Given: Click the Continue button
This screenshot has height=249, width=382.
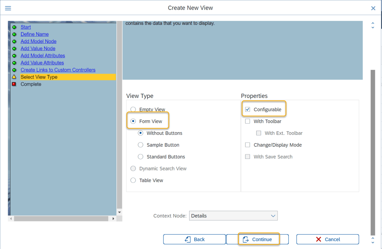Looking at the screenshot, I should click(258, 239).
